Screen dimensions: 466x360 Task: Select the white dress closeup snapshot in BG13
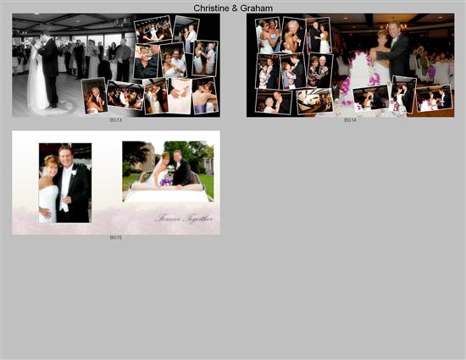pos(180,96)
